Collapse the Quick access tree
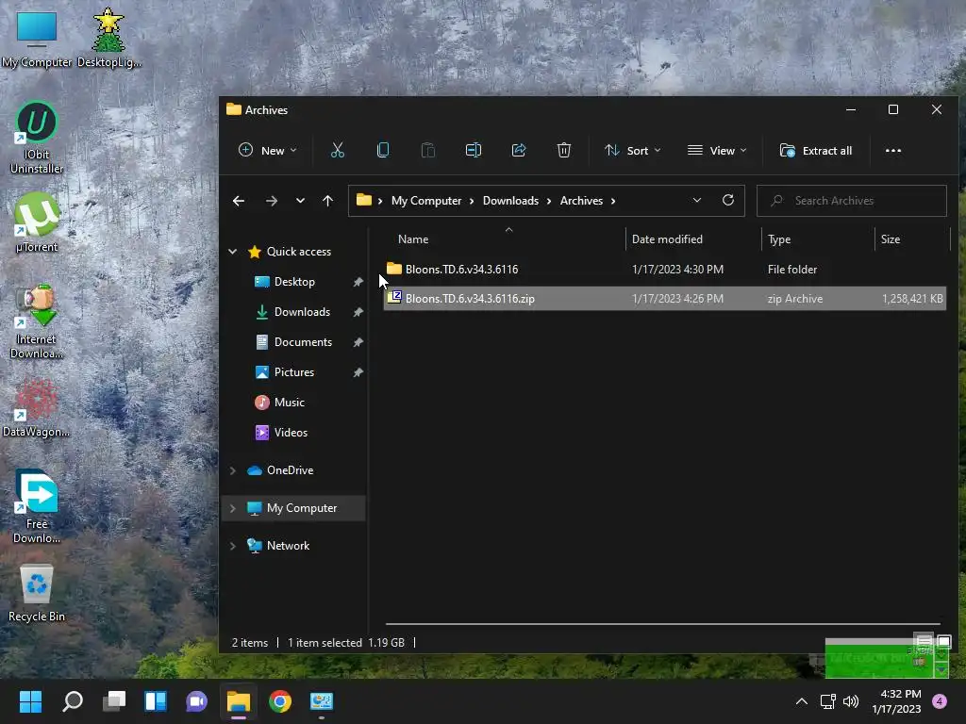This screenshot has width=966, height=724. (233, 251)
